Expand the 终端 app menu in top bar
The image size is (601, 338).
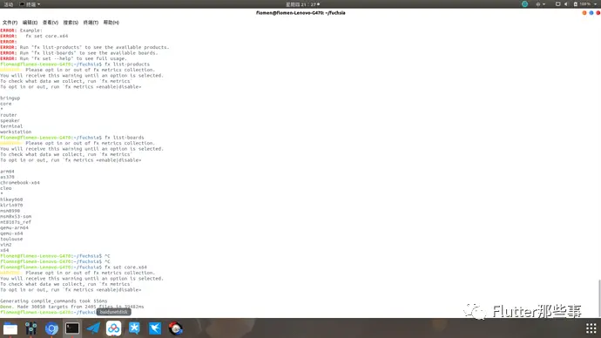pyautogui.click(x=30, y=4)
